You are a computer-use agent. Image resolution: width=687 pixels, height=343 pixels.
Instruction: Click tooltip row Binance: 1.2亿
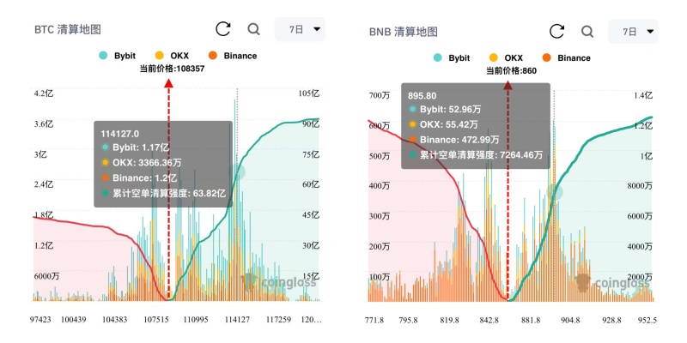coord(139,178)
